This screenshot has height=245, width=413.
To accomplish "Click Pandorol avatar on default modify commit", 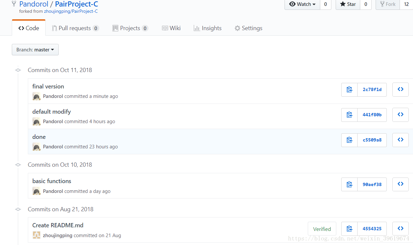I will (x=36, y=122).
